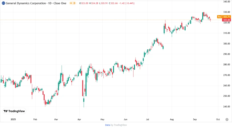Click the Mar time axis label
This screenshot has width=232, height=128.
click(x=56, y=120)
